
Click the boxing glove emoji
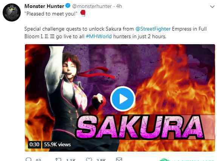[83, 13]
